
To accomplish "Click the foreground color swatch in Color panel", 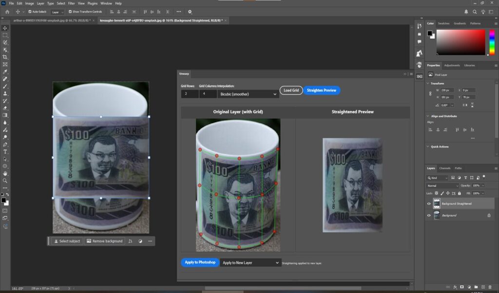I will click(x=430, y=33).
